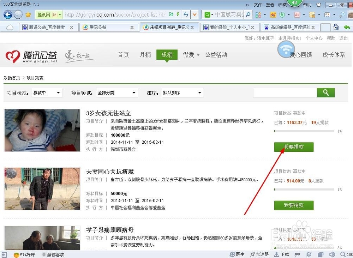Open the game controller icon in toolbar
The image size is (353, 258).
pos(327,15)
